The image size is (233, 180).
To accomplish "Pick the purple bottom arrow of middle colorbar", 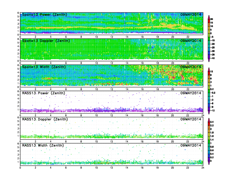I will pos(209,112).
